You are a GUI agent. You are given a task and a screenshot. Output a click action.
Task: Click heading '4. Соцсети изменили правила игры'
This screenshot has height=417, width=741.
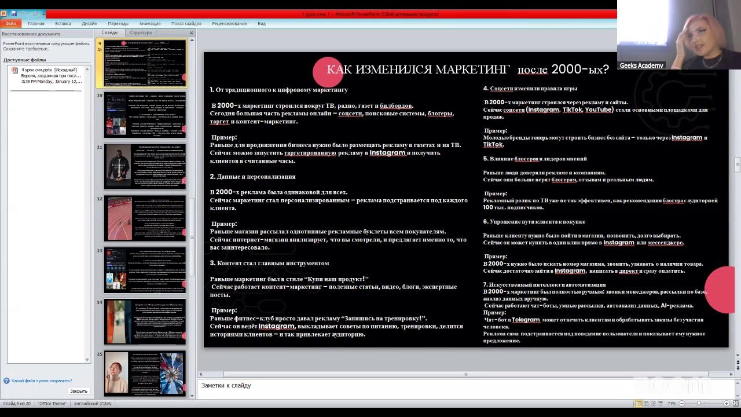[x=530, y=89]
